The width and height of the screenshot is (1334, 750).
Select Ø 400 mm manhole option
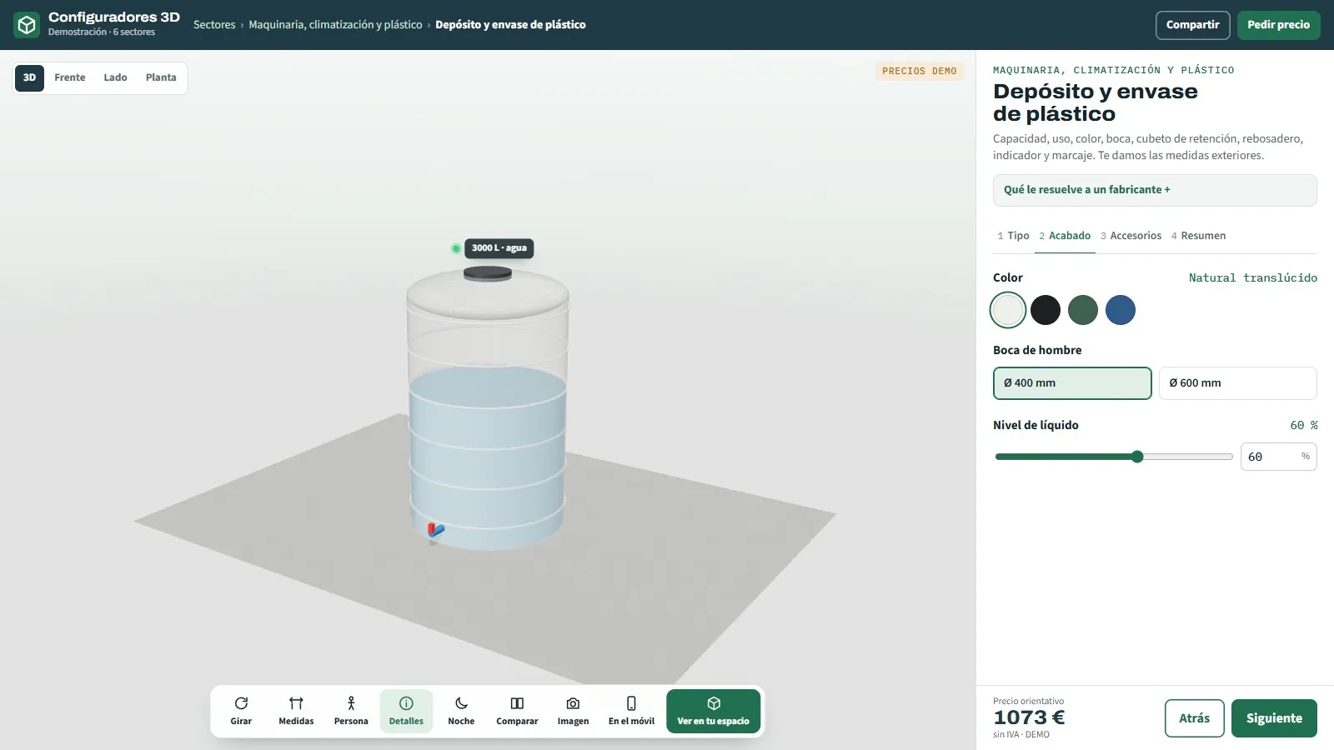[1072, 383]
